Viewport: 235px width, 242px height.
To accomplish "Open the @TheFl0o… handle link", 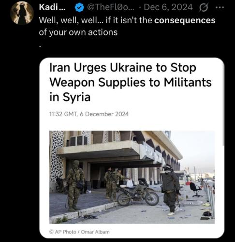I will 111,7.
